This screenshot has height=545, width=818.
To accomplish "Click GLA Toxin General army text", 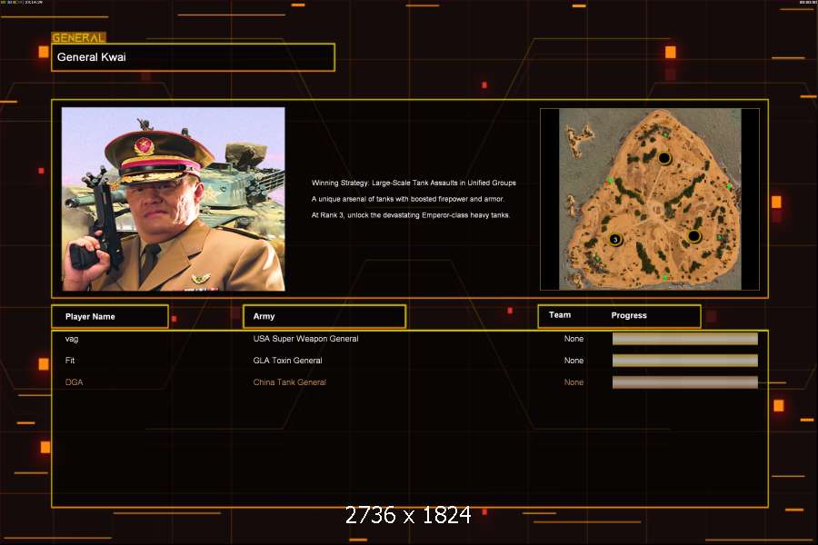I will (x=287, y=361).
